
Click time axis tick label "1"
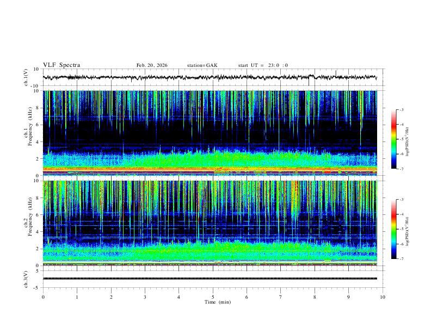coord(77,297)
